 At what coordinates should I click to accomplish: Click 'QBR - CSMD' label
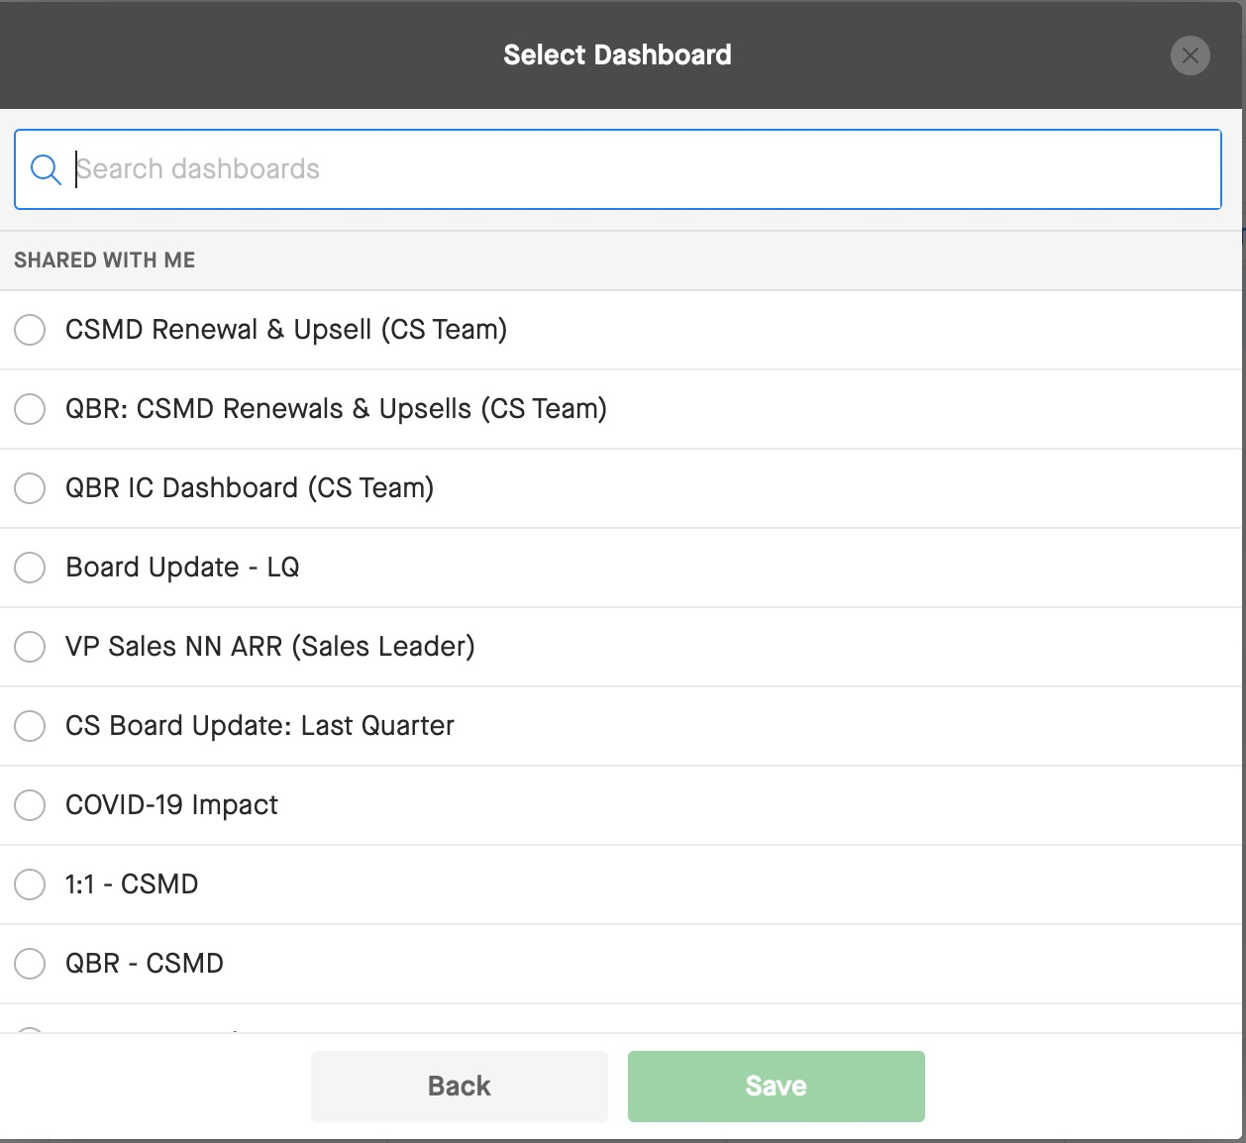pos(145,964)
